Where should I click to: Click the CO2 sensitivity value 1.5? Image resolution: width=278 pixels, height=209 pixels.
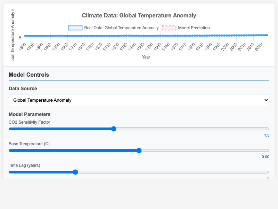267,135
